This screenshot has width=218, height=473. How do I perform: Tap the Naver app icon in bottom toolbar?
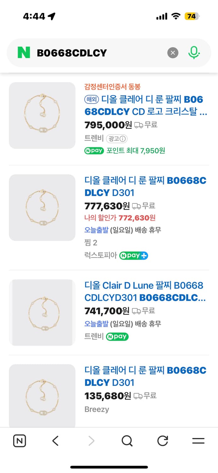(x=19, y=441)
